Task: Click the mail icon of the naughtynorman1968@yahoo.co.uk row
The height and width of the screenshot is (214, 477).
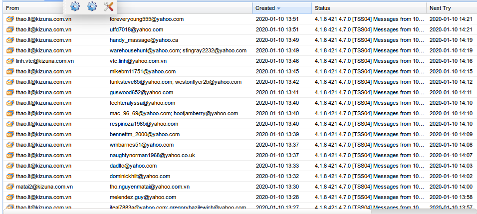Action: [10, 155]
